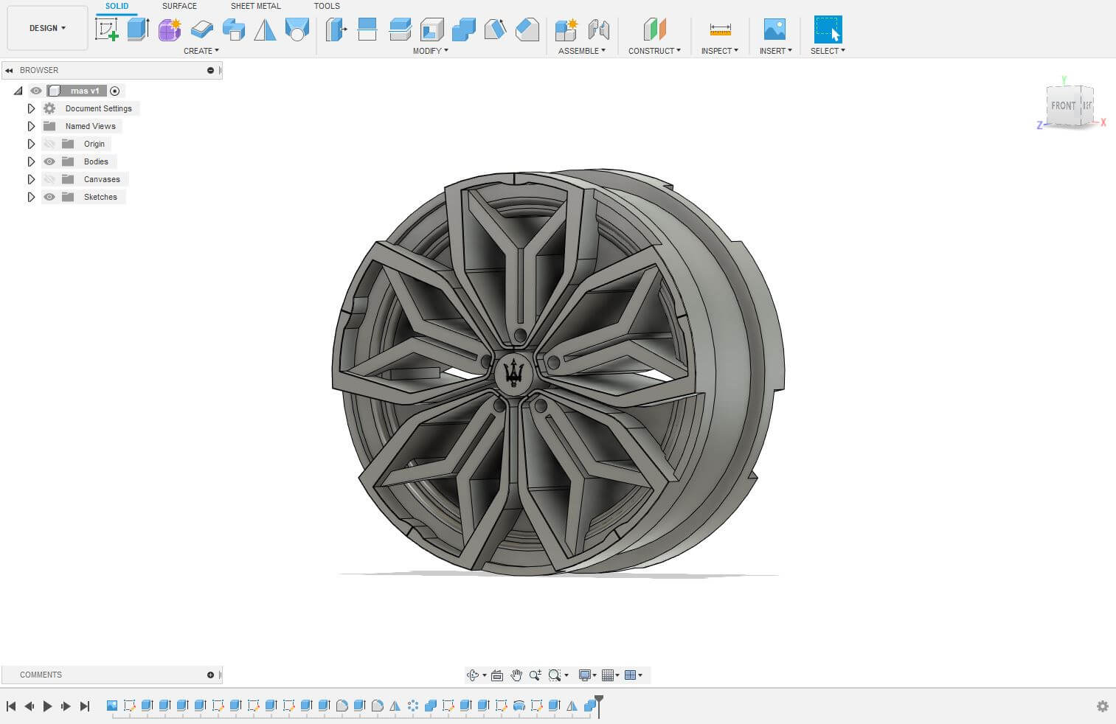The height and width of the screenshot is (724, 1116).
Task: Click the Insert image icon
Action: [774, 29]
